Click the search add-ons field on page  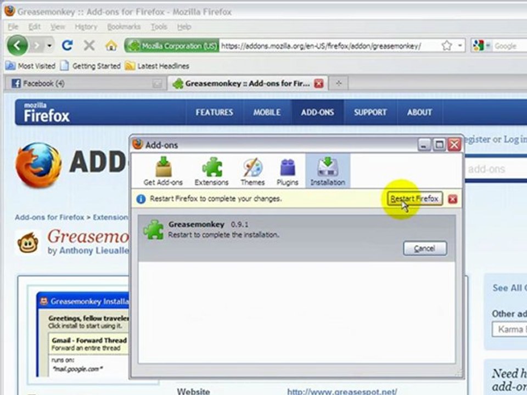(495, 169)
